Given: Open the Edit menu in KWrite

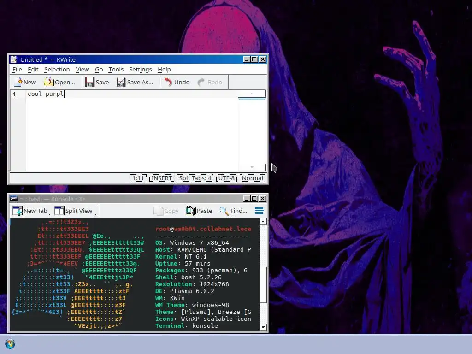Looking at the screenshot, I should coord(33,69).
